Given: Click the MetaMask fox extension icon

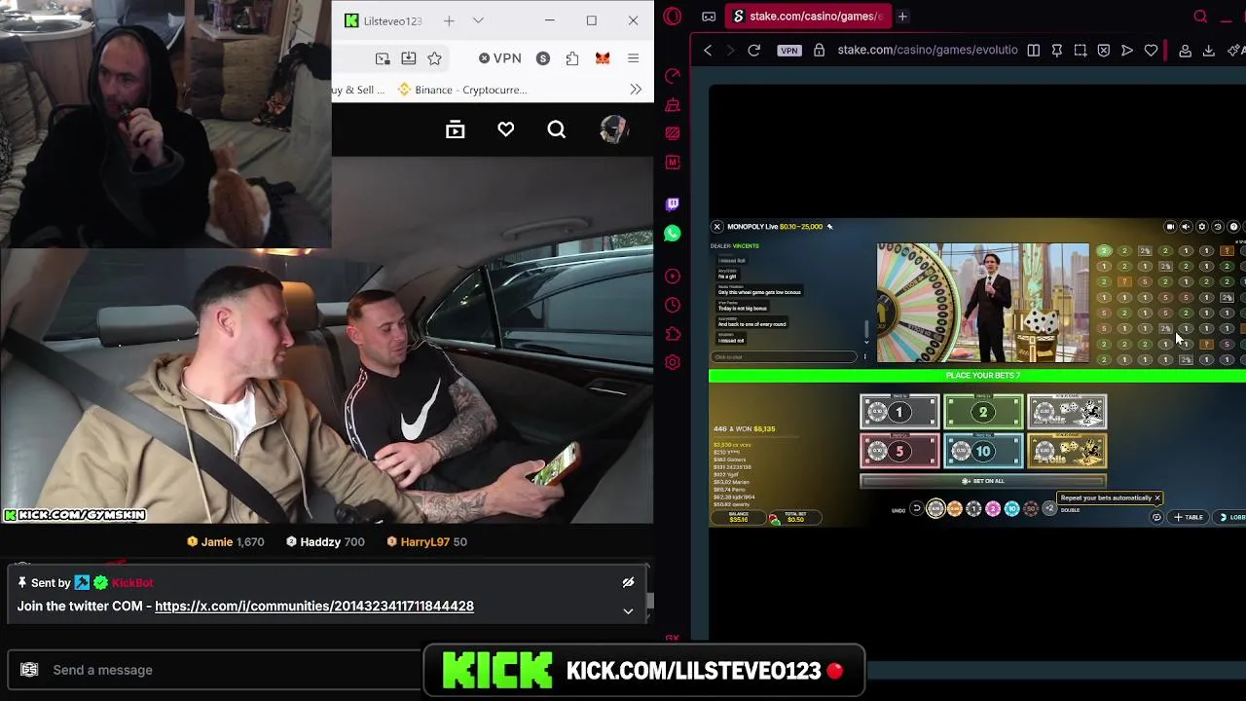Looking at the screenshot, I should [603, 58].
